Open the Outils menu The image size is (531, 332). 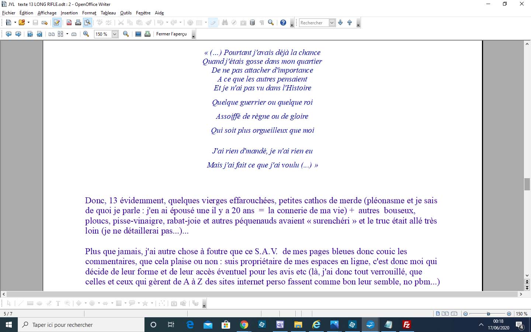pyautogui.click(x=126, y=13)
